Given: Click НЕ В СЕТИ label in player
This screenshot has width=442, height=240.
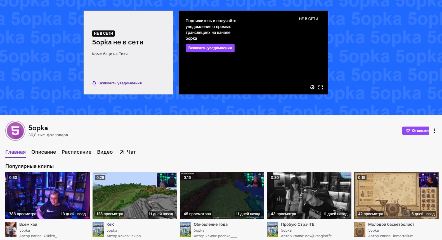Looking at the screenshot, I should (x=309, y=19).
